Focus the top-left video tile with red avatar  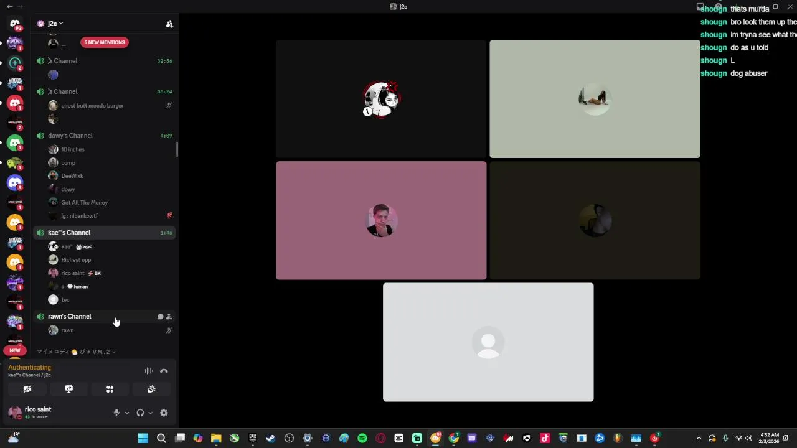tap(381, 99)
